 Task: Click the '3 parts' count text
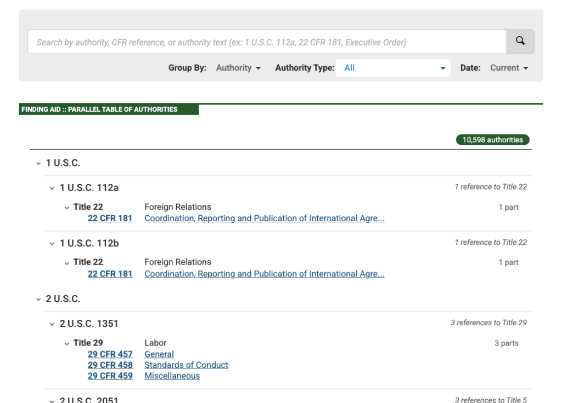(x=507, y=343)
